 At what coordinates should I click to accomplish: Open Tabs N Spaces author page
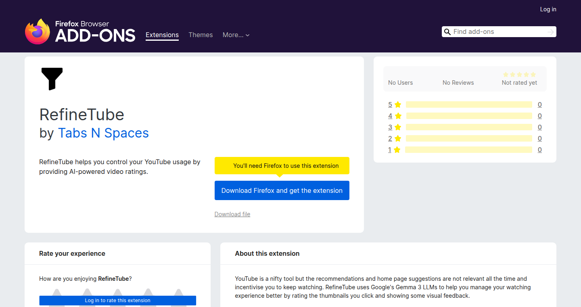click(103, 133)
